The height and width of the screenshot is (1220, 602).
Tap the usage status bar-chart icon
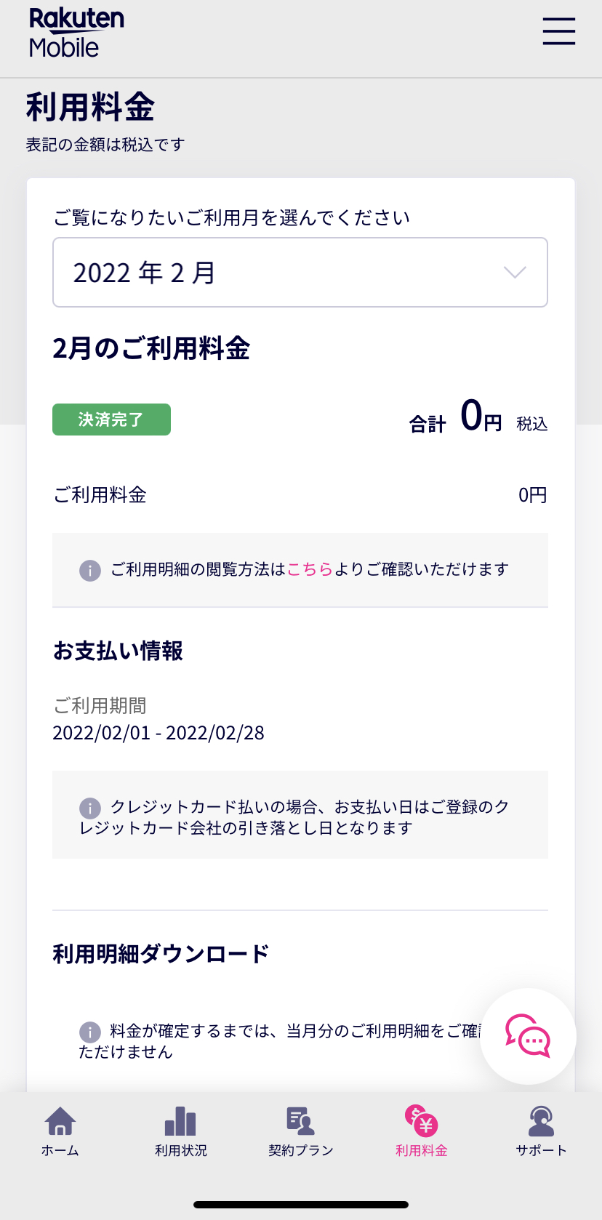(x=180, y=1121)
